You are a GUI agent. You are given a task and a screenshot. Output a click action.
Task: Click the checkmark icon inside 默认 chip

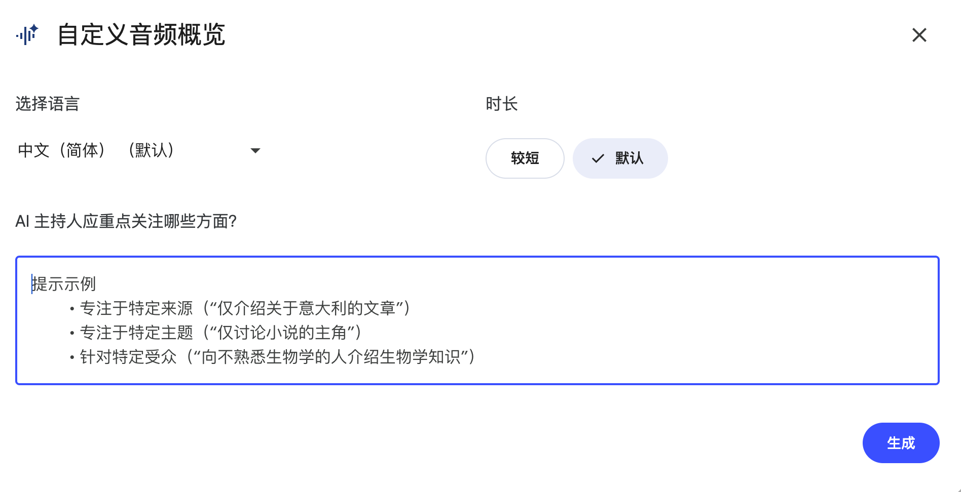pos(598,158)
